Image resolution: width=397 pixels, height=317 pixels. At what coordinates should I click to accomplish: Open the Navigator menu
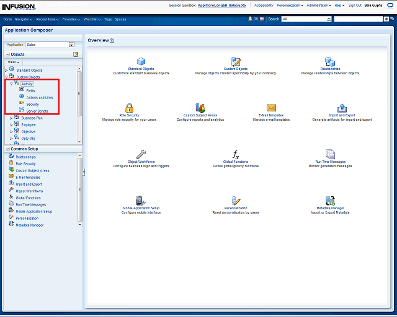click(x=24, y=19)
